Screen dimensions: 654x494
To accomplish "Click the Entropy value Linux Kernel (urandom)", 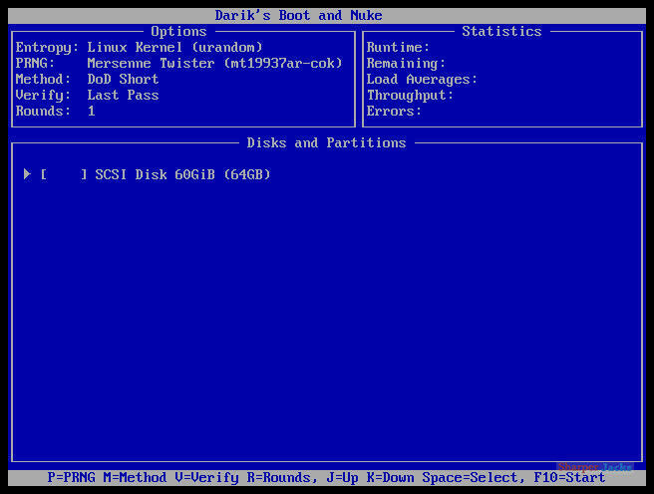I will [174, 47].
